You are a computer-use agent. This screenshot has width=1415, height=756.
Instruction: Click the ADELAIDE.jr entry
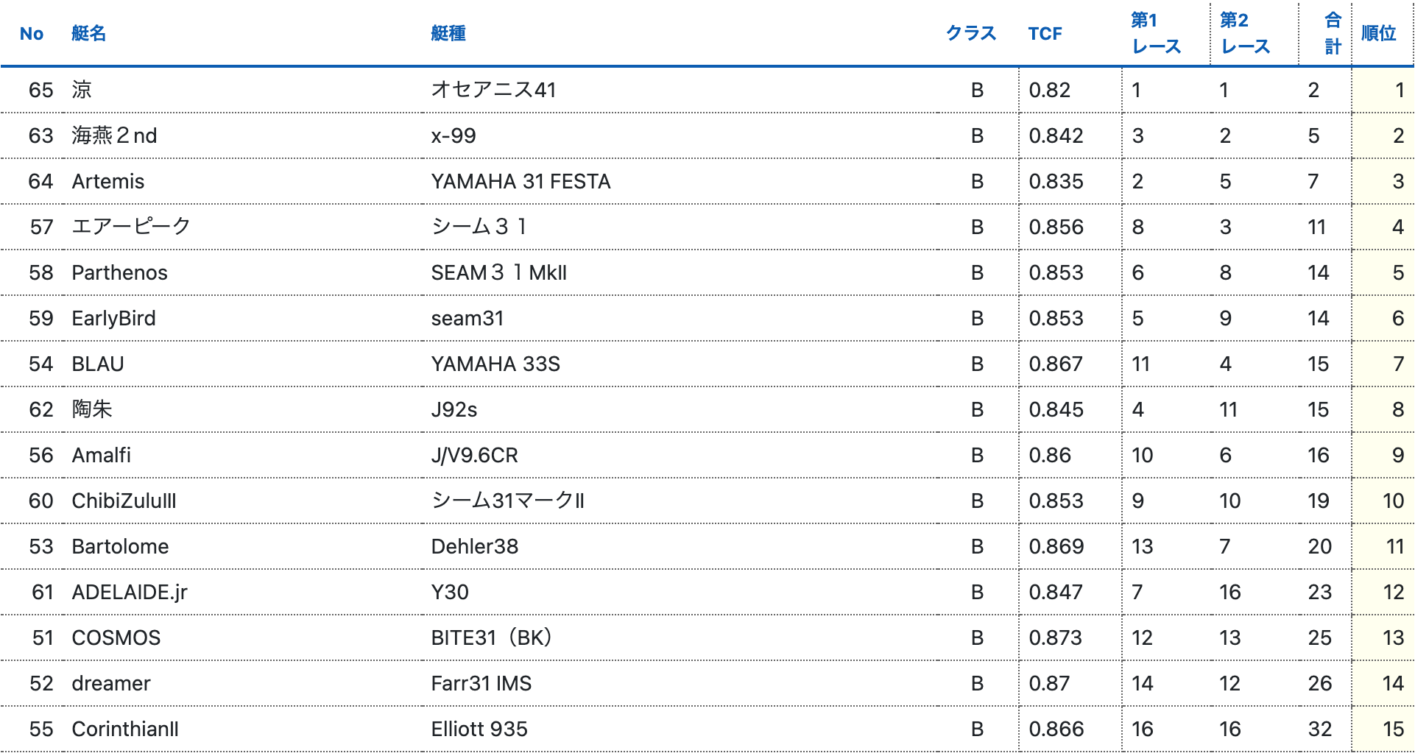[130, 592]
